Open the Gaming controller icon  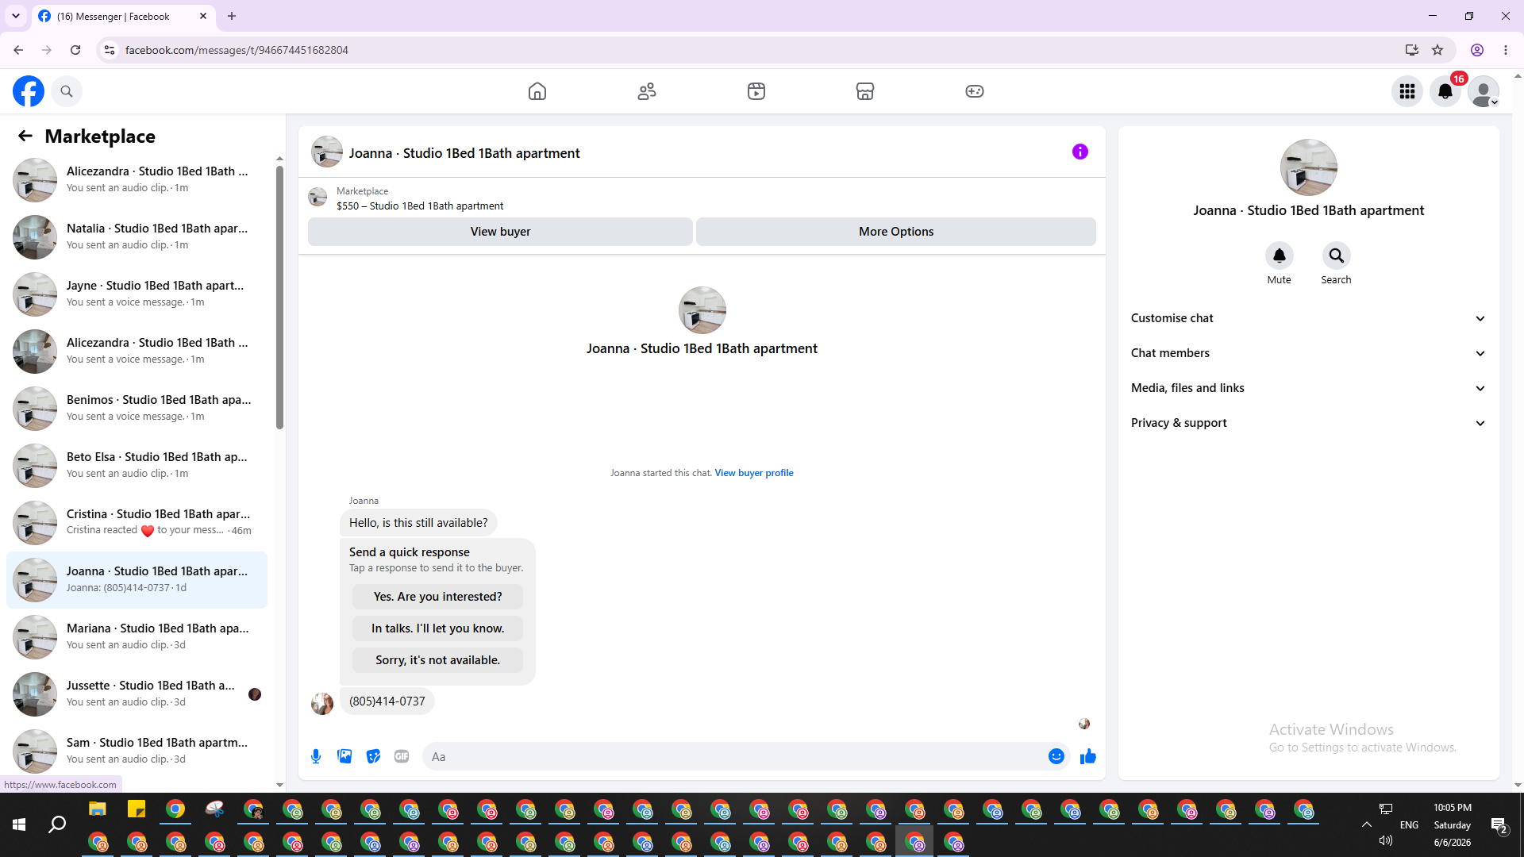click(x=975, y=91)
